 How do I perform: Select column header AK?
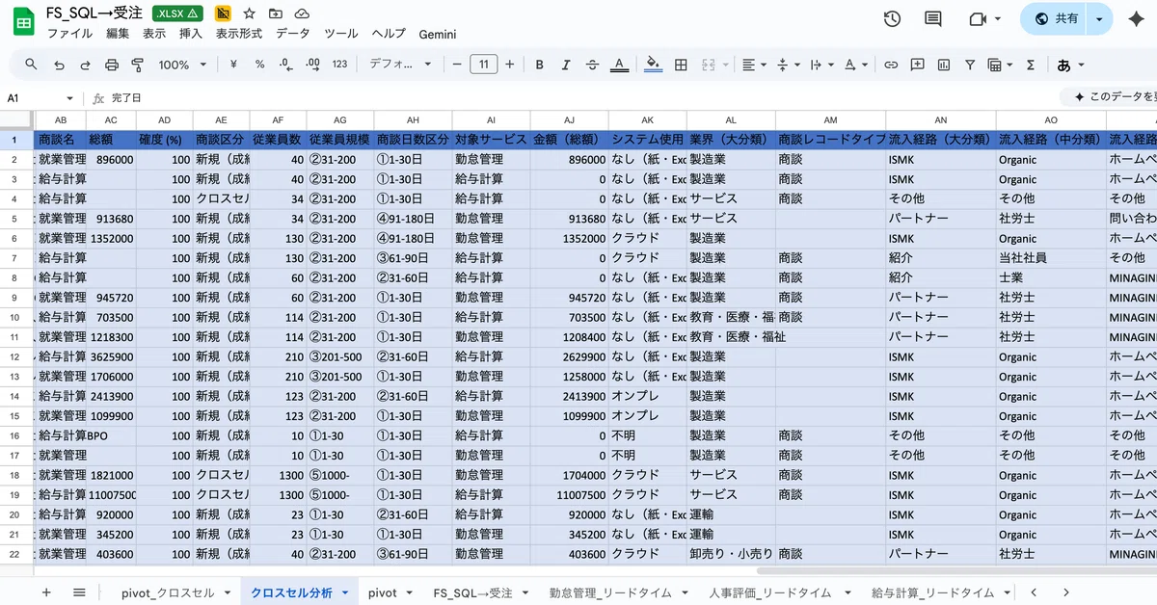click(648, 119)
